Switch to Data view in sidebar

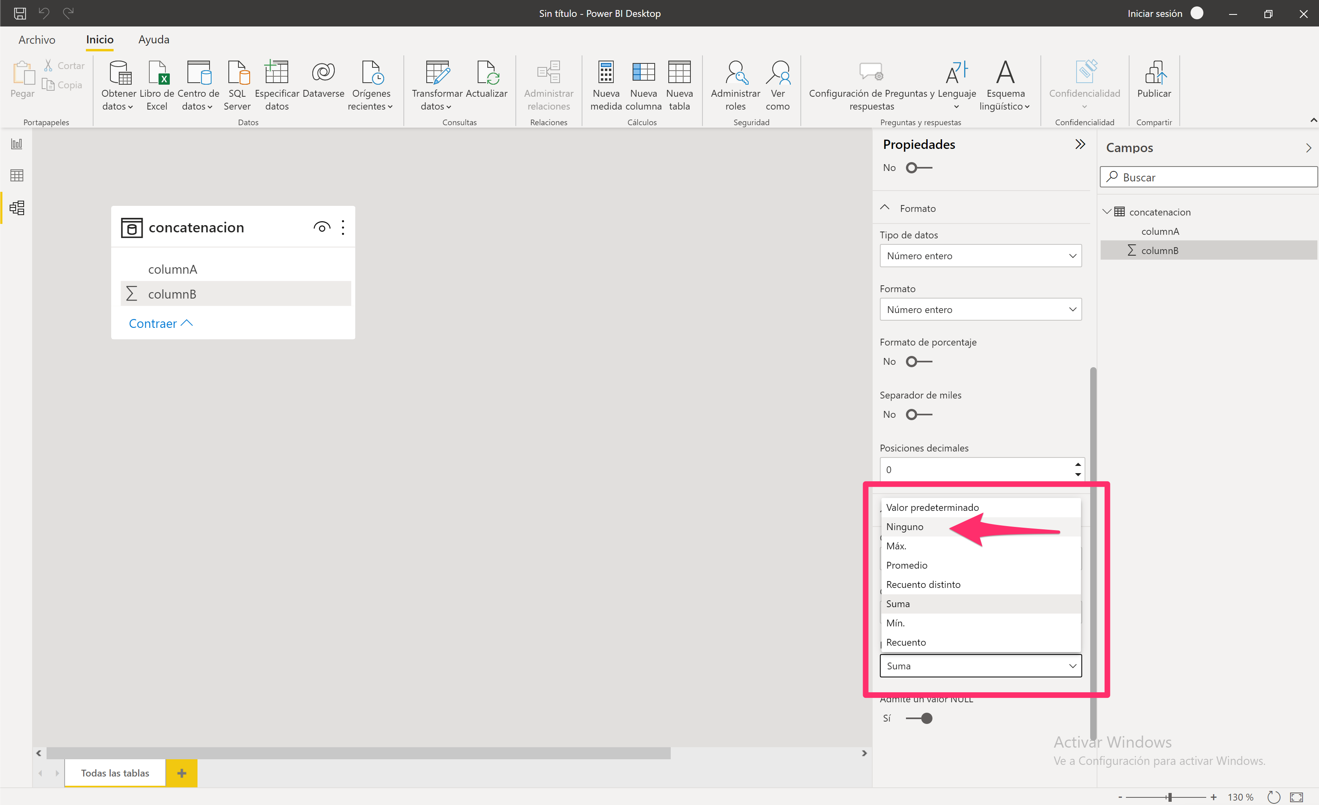(x=16, y=175)
